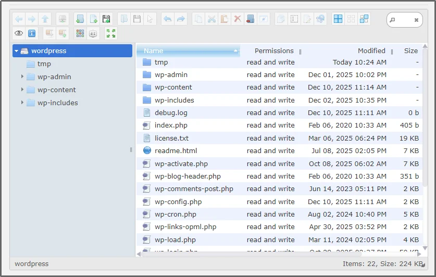
Task: Collapse the wordpress root tree node
Action: 17,51
